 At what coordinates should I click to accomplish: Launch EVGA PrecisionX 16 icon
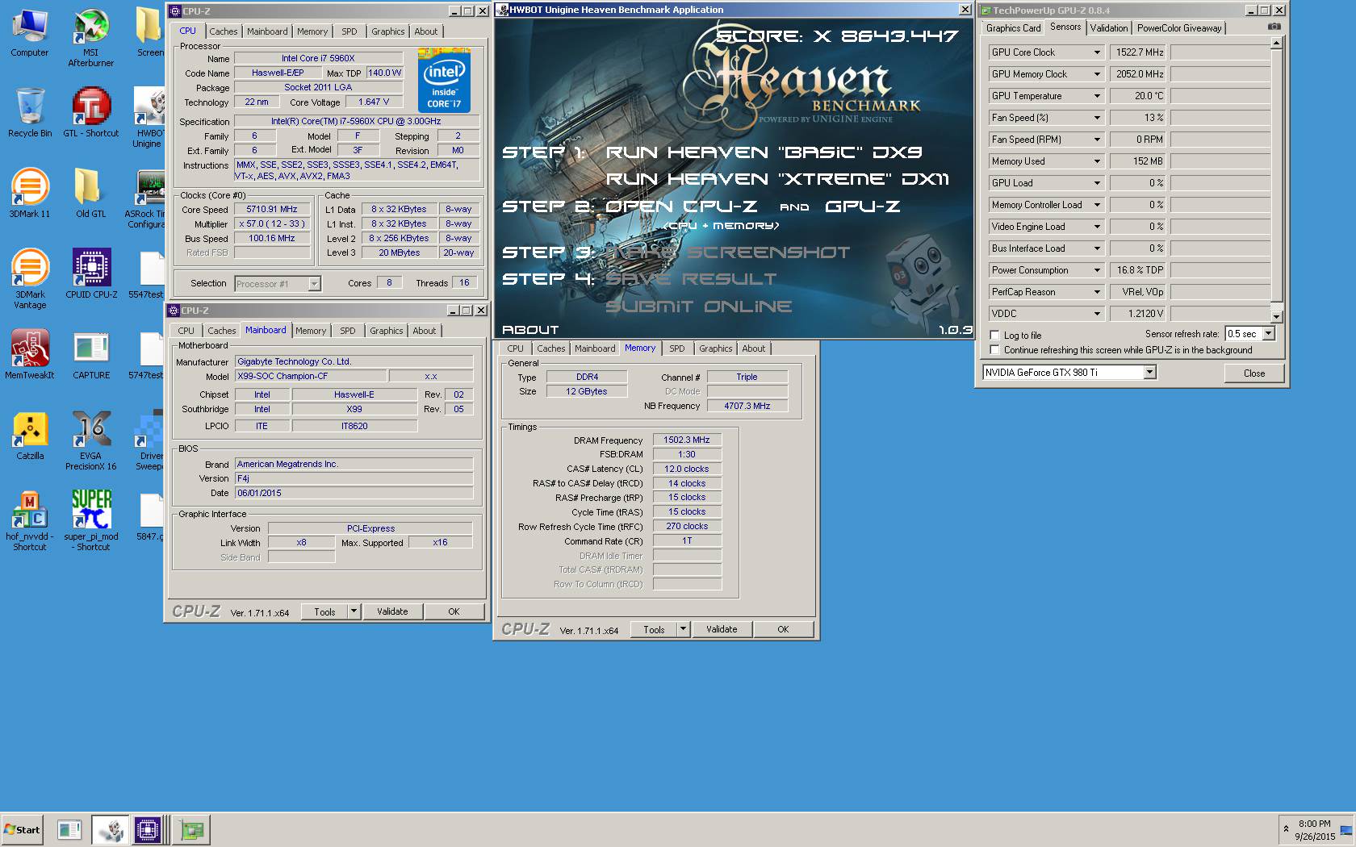tap(91, 440)
